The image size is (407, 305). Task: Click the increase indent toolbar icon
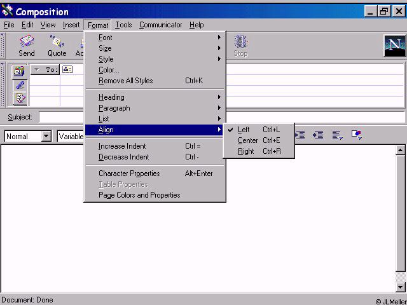pyautogui.click(x=318, y=135)
